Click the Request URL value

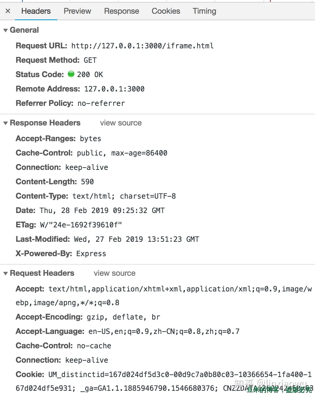tap(142, 46)
